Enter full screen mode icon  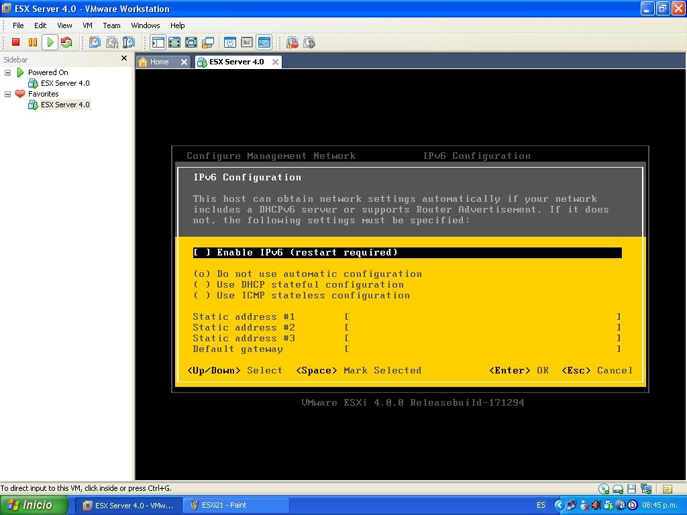[x=191, y=42]
